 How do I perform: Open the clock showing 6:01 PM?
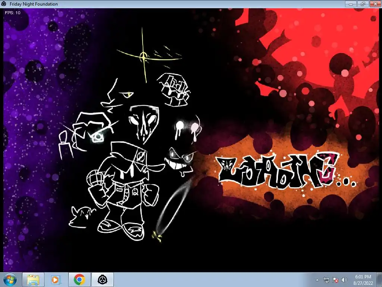(363, 280)
